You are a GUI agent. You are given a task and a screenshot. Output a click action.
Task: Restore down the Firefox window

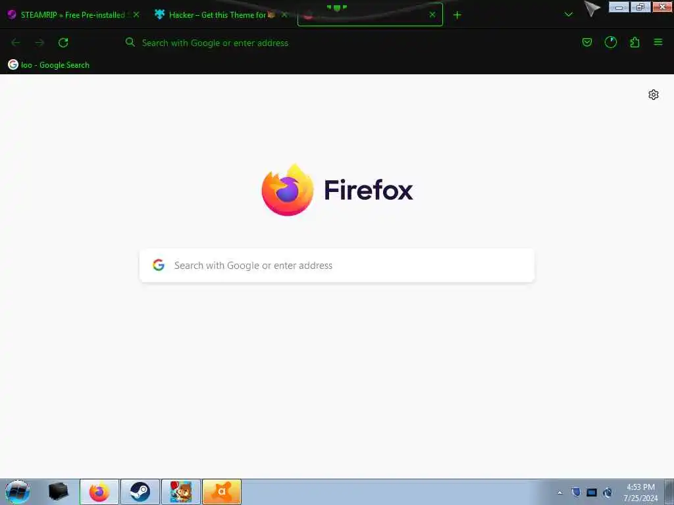click(x=640, y=7)
